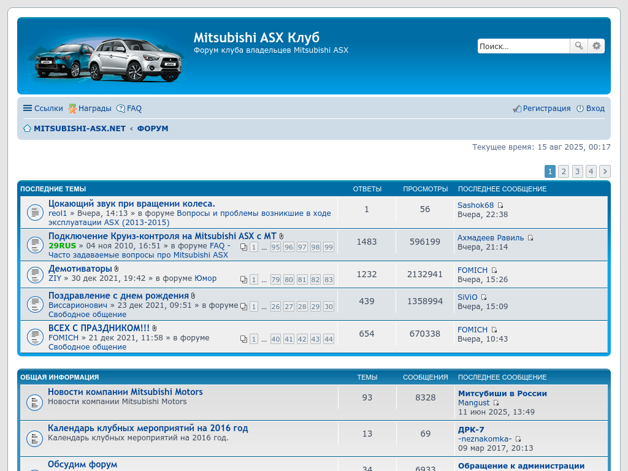Go to page 83 of Демотиваторы

tap(329, 280)
